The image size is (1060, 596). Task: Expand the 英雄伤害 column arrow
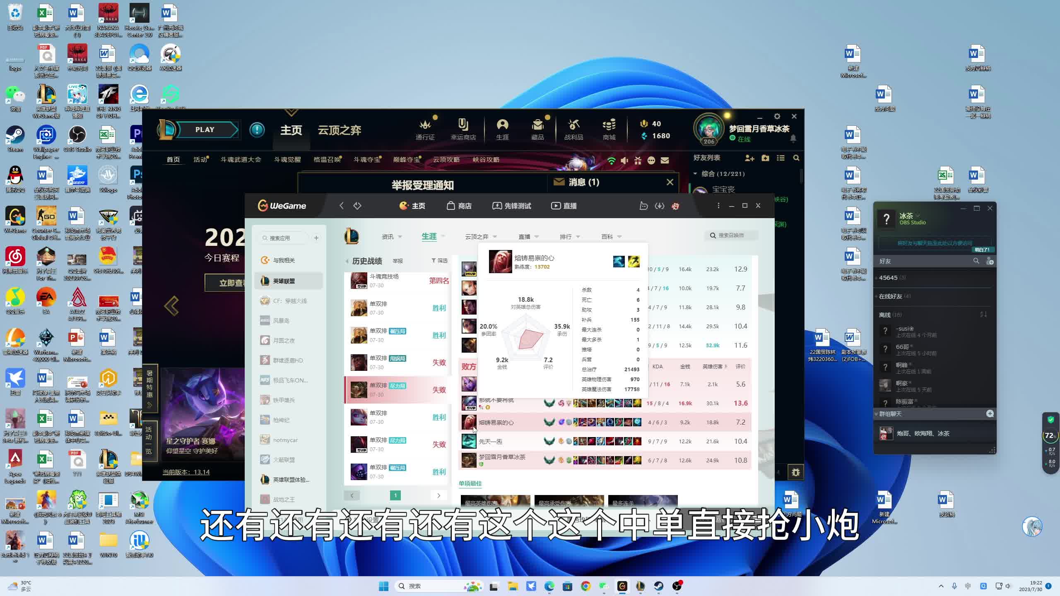(726, 367)
